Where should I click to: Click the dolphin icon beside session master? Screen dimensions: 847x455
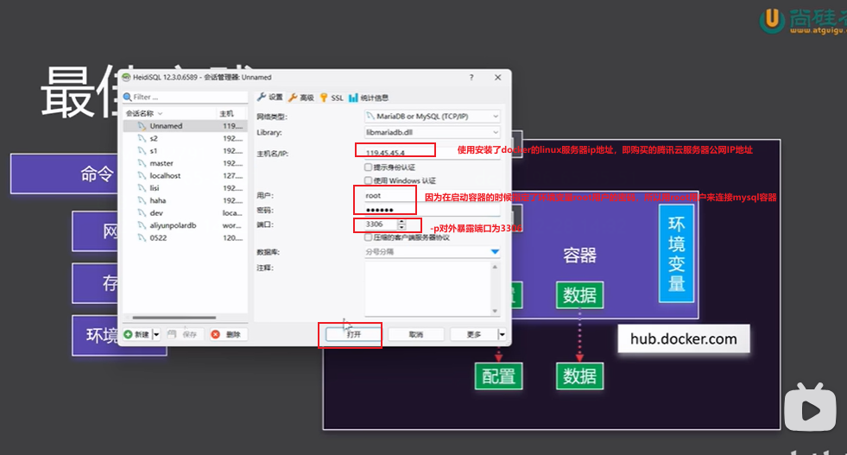pos(142,163)
